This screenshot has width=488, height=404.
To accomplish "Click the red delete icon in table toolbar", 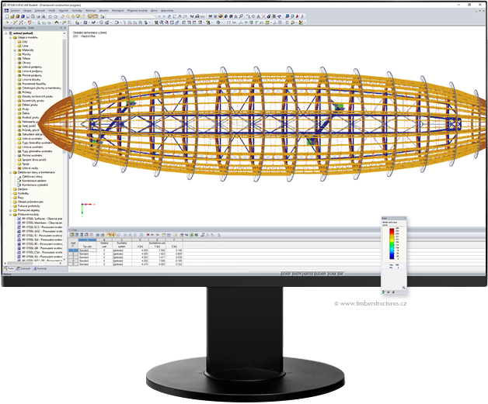I will [148, 235].
